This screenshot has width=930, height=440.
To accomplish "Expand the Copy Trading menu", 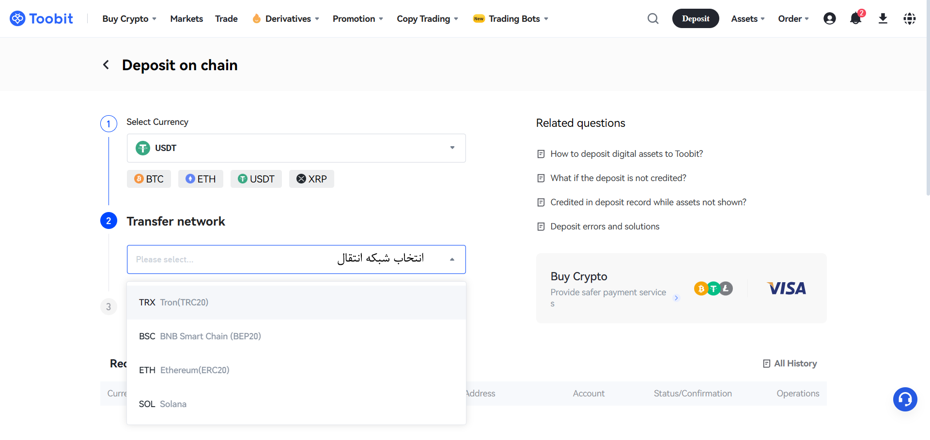I will (x=427, y=18).
